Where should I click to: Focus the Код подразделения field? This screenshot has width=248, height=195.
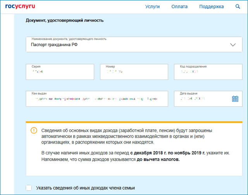tap(208, 72)
